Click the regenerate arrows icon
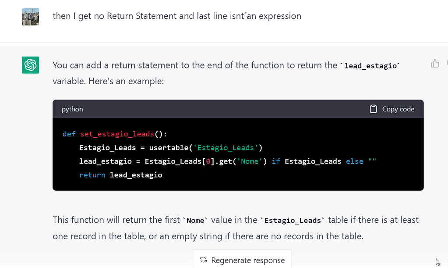The height and width of the screenshot is (268, 448). point(203,260)
